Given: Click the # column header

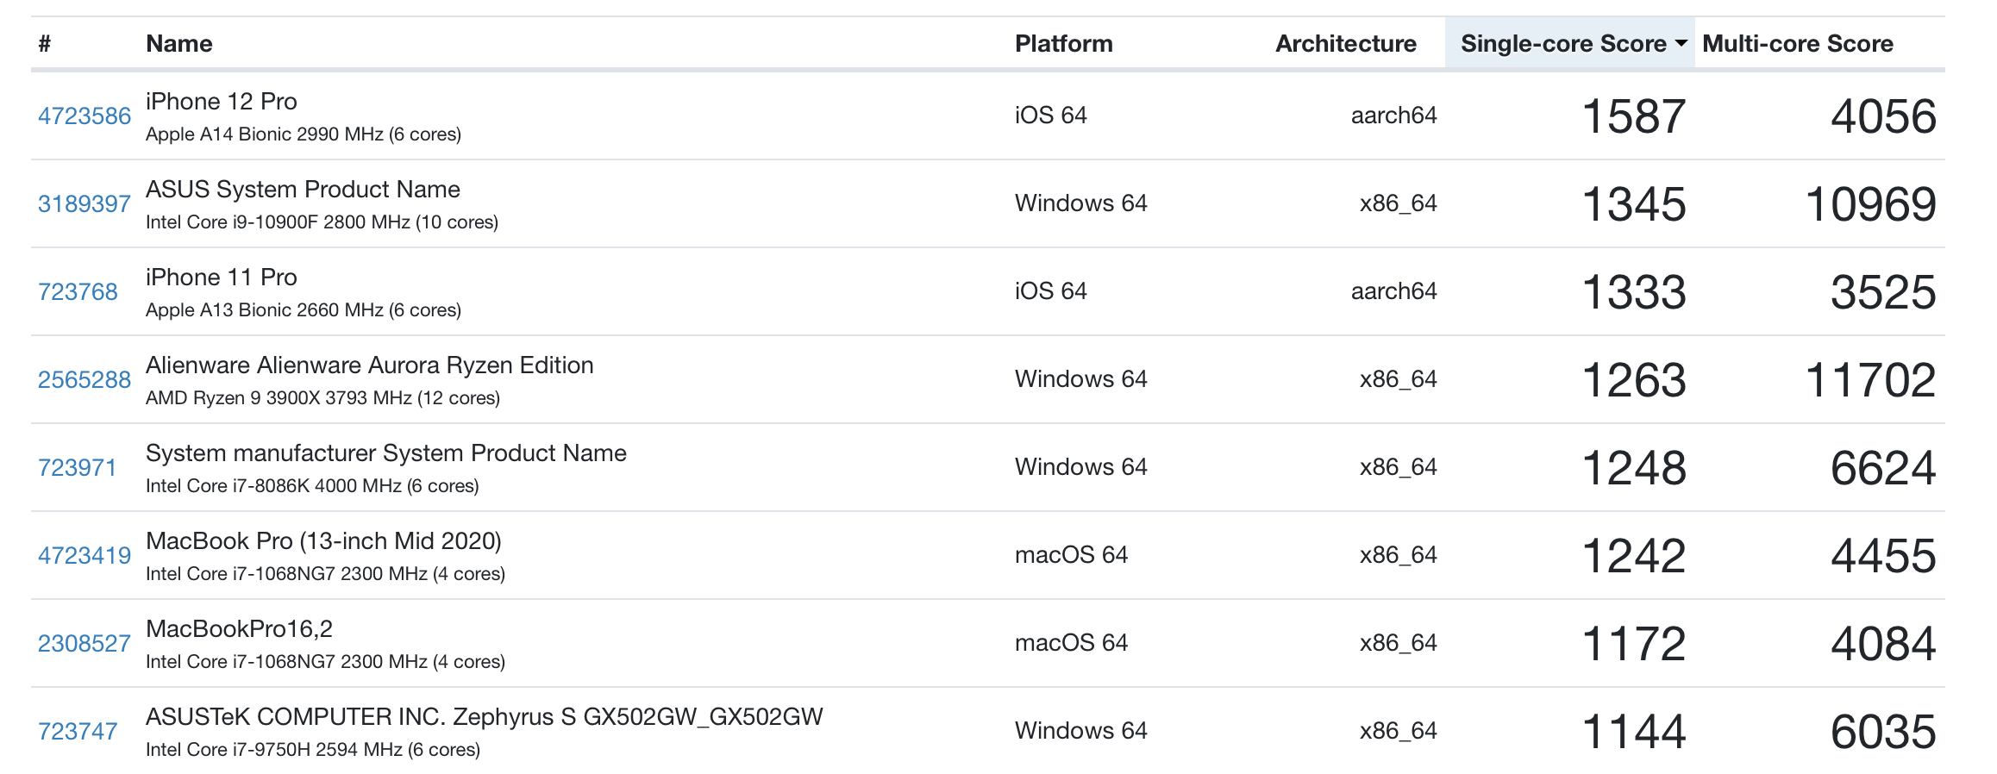Looking at the screenshot, I should (45, 43).
